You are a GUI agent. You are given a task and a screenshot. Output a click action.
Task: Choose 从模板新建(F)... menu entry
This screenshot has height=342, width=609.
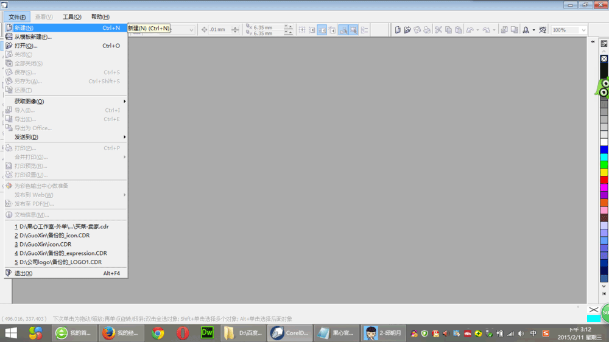point(66,37)
